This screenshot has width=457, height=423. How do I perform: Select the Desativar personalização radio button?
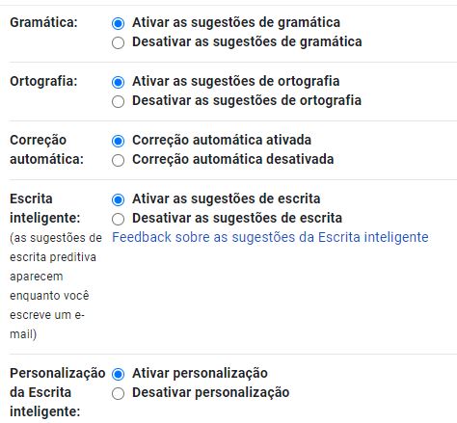118,393
